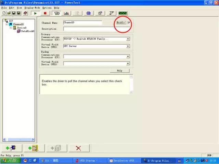Click the Open folder toolbar icon

[x=9, y=13]
